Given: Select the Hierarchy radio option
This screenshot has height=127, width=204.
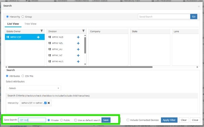Looking at the screenshot, I should pyautogui.click(x=7, y=17).
